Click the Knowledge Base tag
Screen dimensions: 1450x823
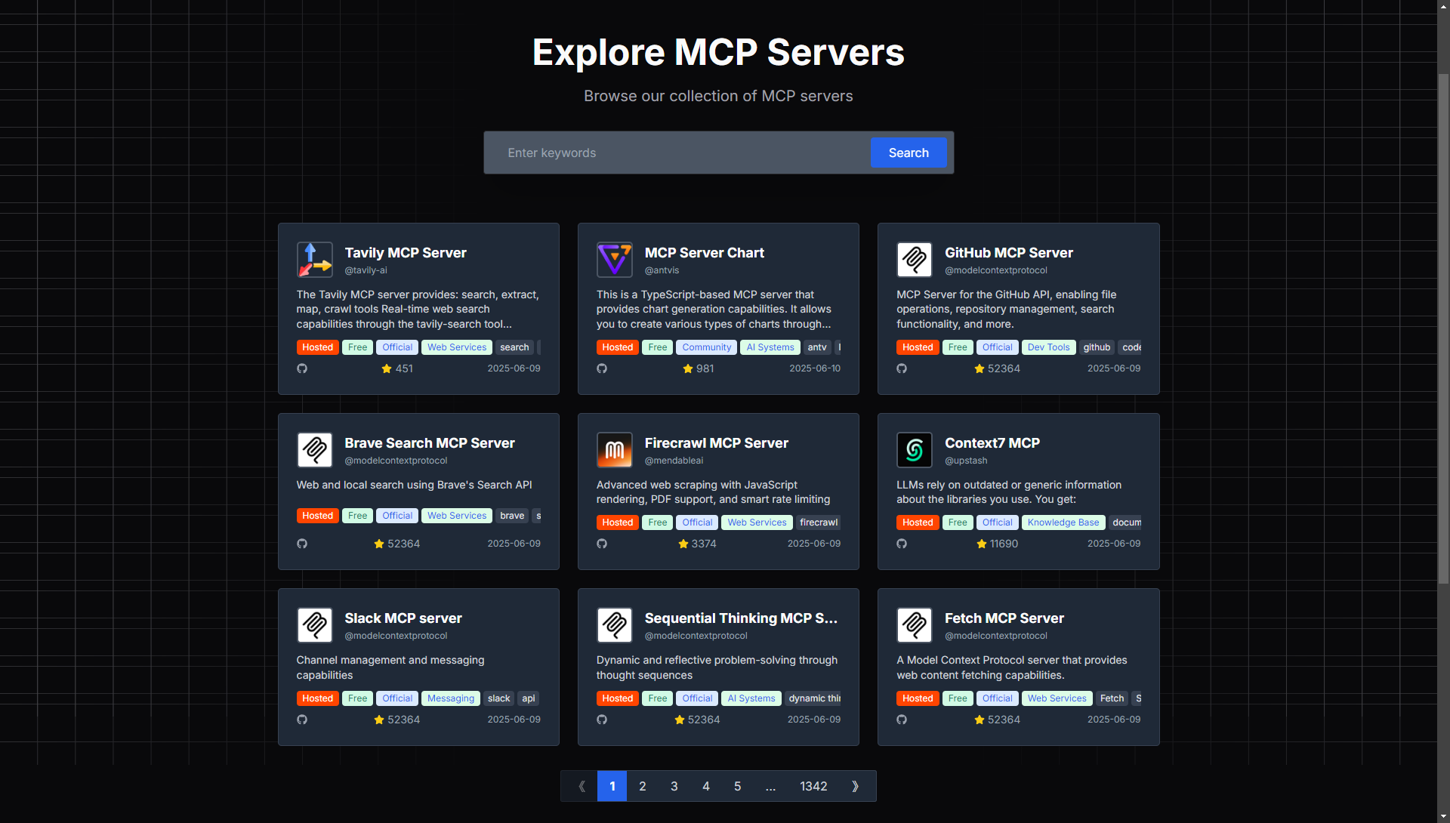tap(1063, 522)
